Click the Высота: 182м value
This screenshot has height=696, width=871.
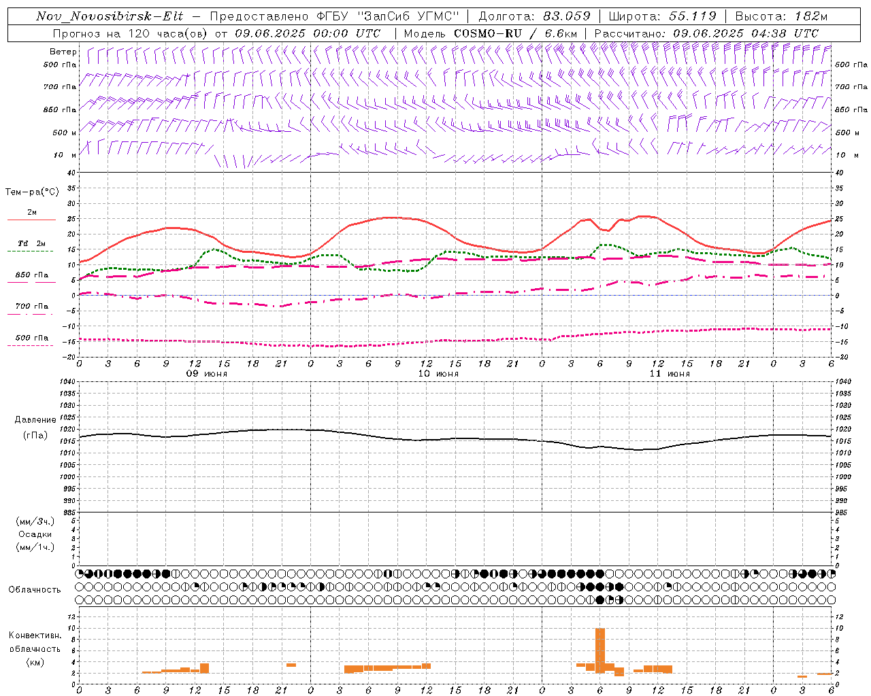pos(781,16)
